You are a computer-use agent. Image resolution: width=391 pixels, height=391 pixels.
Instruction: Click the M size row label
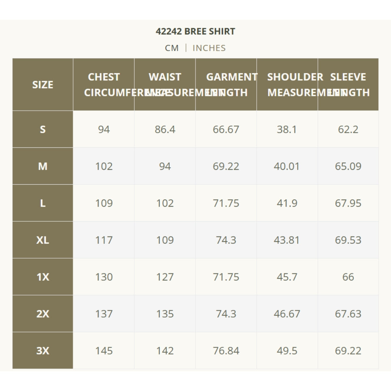(43, 166)
